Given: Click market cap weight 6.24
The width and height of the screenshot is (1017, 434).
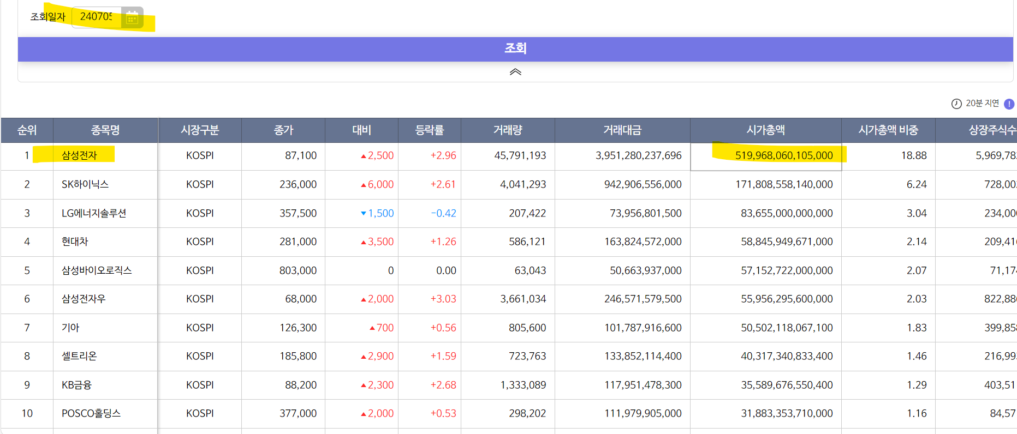Looking at the screenshot, I should (917, 184).
